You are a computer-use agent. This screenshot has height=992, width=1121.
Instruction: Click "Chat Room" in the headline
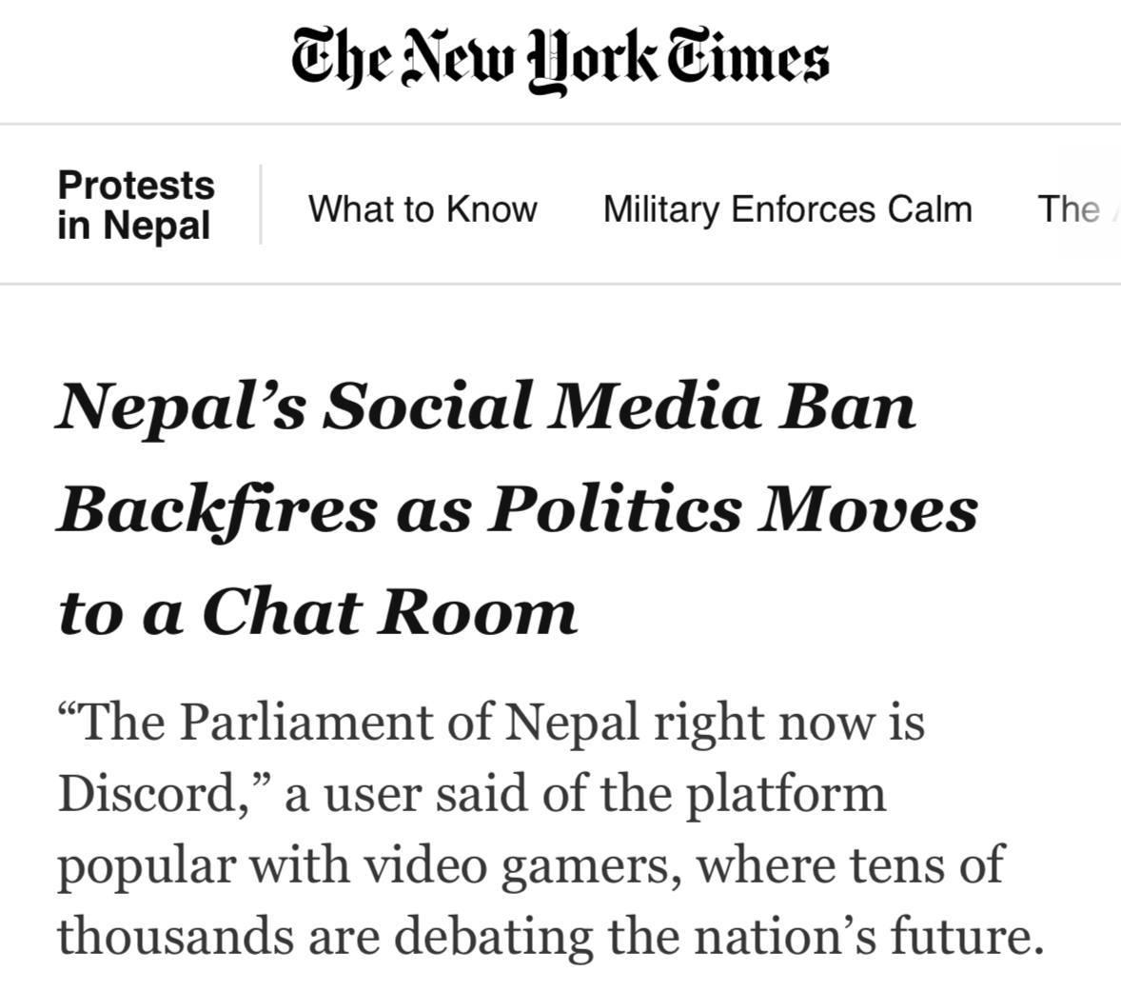tap(389, 610)
